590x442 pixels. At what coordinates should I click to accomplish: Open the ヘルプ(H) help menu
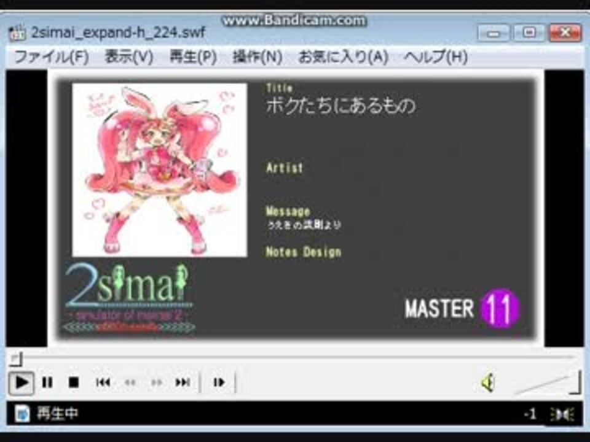click(x=436, y=58)
